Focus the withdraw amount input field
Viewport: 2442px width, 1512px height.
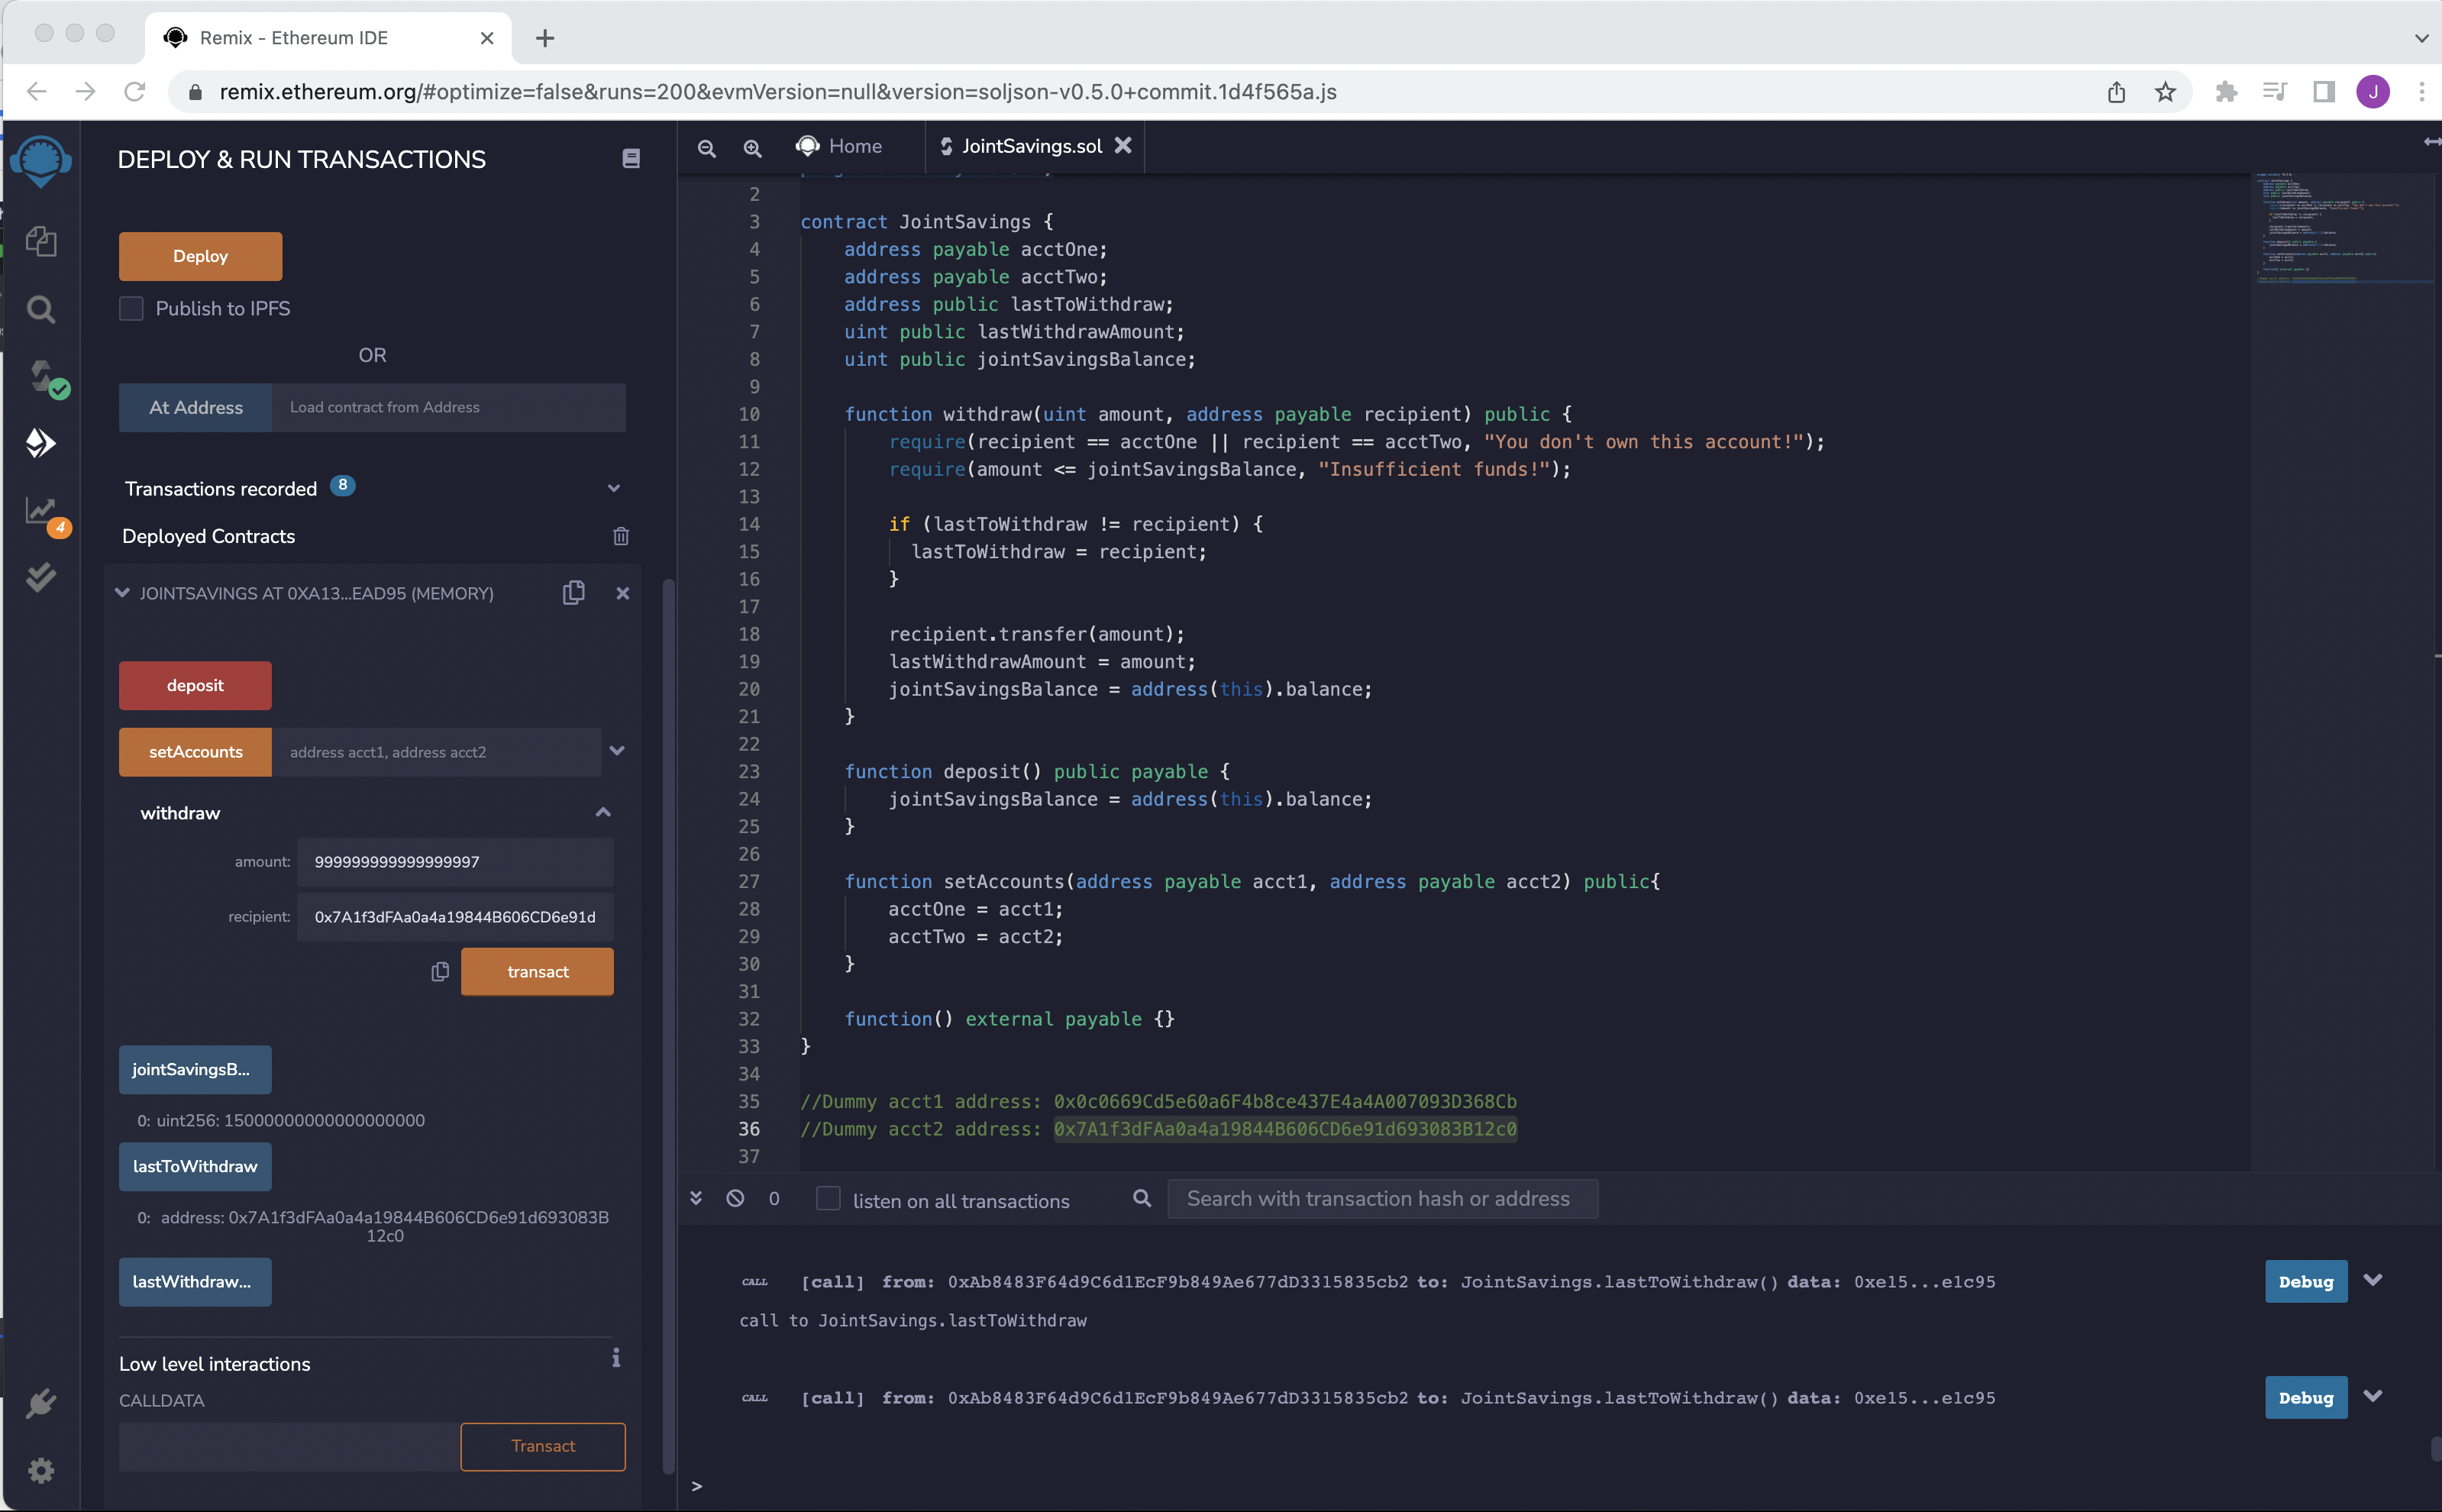tap(455, 862)
